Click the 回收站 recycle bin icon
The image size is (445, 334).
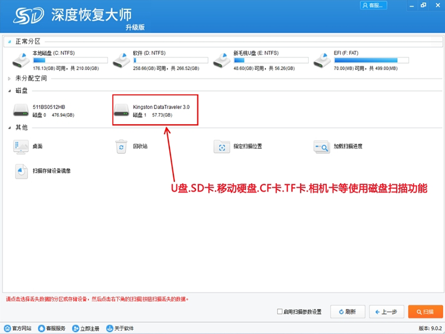pos(122,146)
